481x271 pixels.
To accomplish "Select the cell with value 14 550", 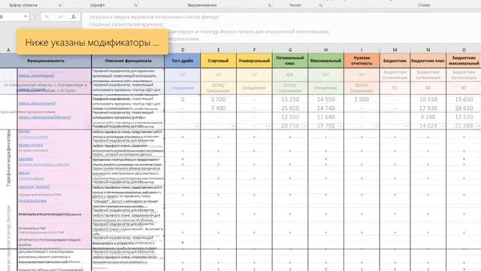I will click(325, 99).
